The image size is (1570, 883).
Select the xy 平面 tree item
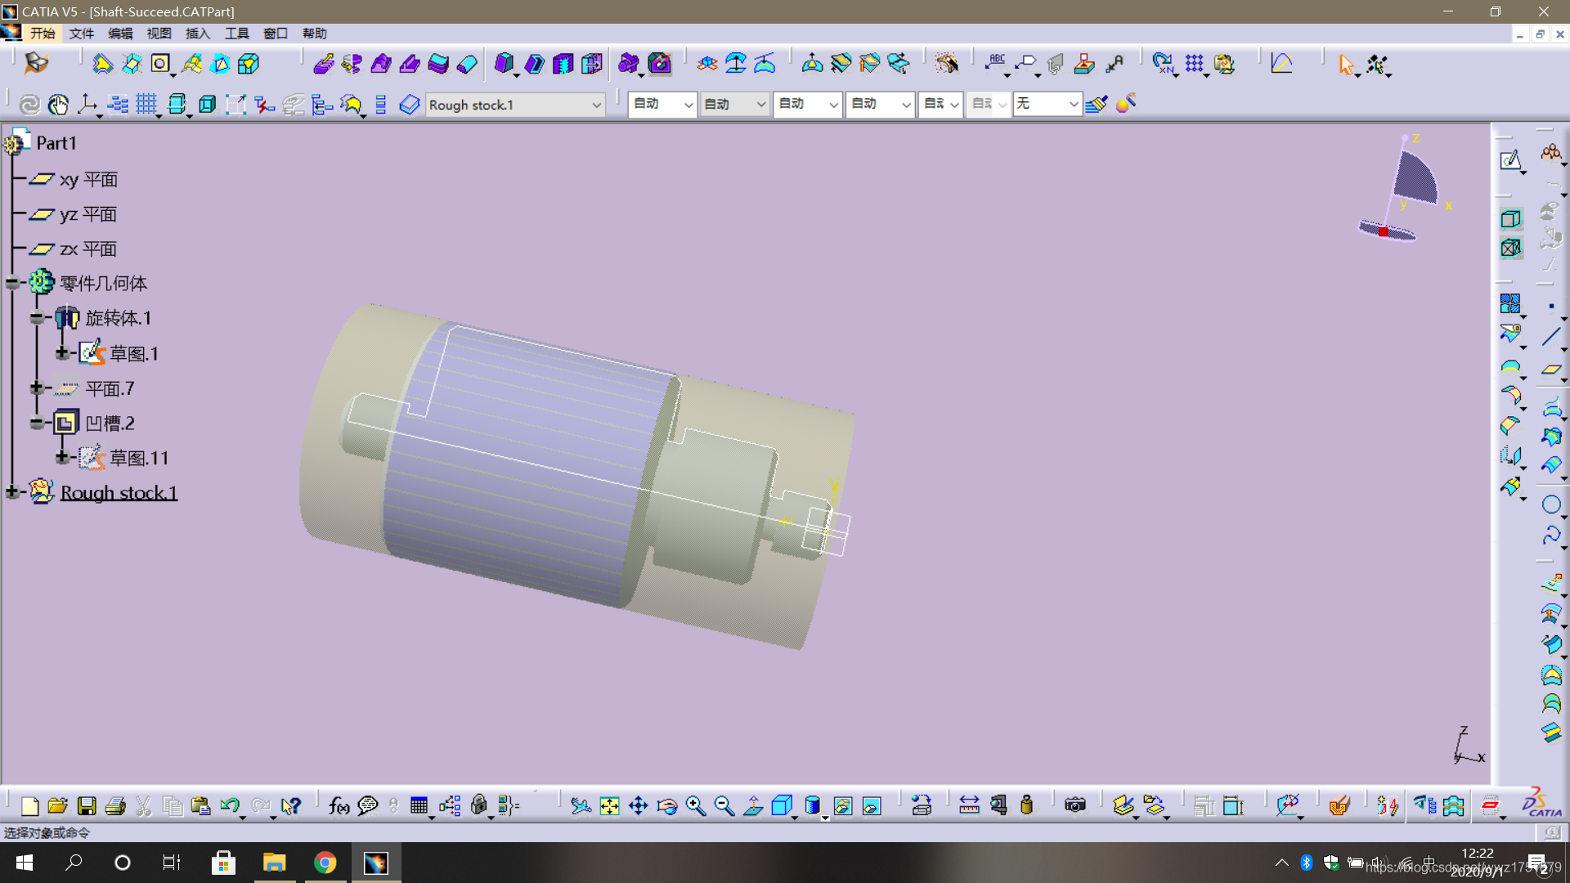click(88, 179)
